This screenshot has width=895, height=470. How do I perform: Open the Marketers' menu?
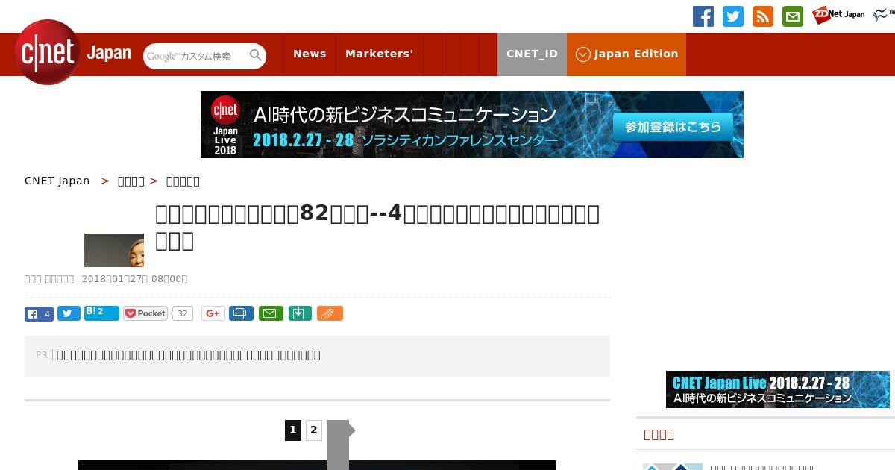[379, 54]
